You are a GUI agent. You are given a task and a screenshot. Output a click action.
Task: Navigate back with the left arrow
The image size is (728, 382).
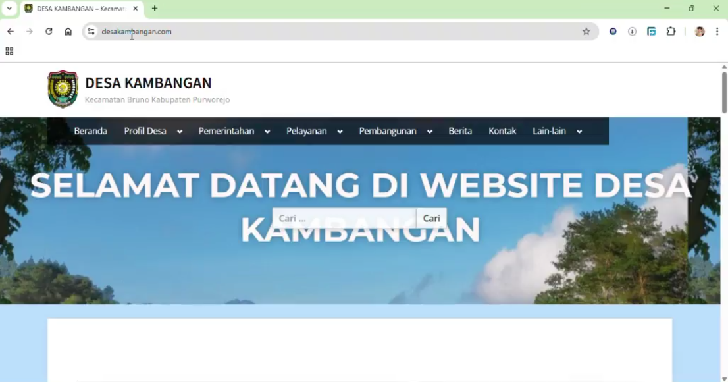(11, 31)
